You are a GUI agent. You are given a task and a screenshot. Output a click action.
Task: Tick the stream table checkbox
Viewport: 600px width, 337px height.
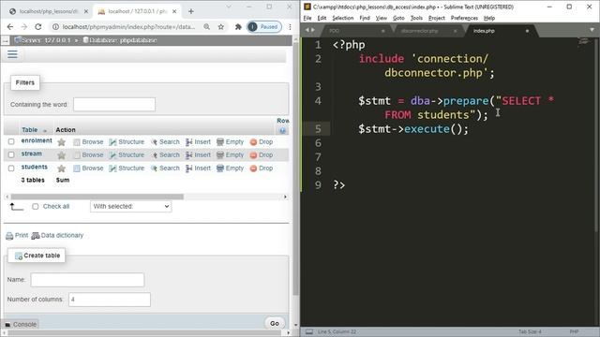tap(11, 154)
